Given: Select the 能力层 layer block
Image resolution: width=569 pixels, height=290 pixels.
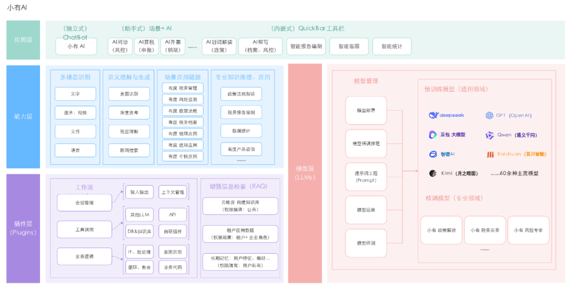Looking at the screenshot, I should click(x=23, y=117).
